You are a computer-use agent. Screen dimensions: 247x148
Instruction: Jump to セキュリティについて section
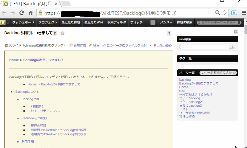coord(46,111)
